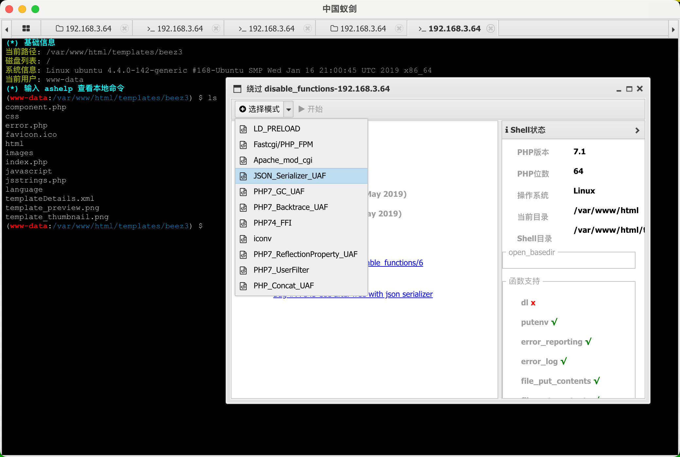Choose PHP7_GC_UAF mode
This screenshot has width=680, height=457.
point(301,192)
